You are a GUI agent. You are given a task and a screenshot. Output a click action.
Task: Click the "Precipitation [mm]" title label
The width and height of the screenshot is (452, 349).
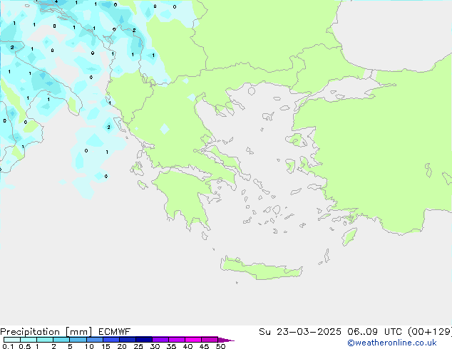(46, 332)
